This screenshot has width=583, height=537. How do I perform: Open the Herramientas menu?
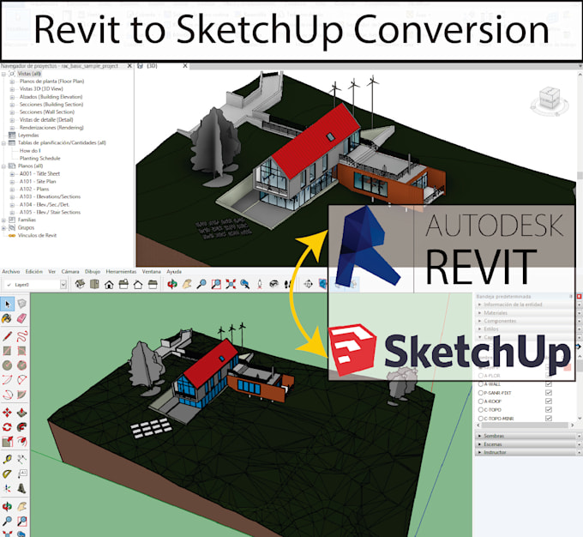121,271
